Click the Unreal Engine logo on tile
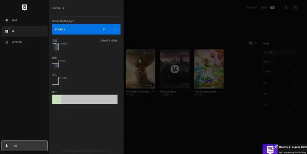Viewport: 307px width, 154px height. click(175, 69)
